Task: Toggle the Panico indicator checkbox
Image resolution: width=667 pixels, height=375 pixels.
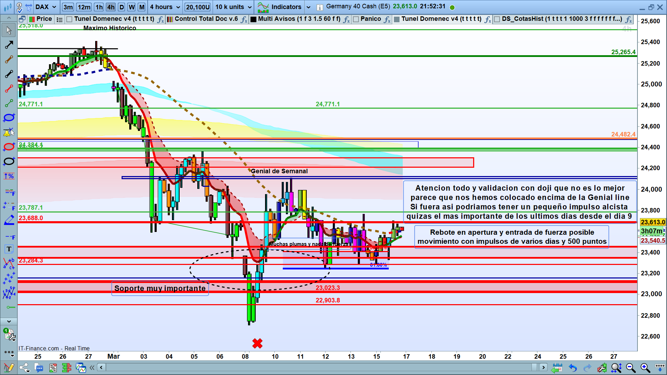Action: coord(356,19)
